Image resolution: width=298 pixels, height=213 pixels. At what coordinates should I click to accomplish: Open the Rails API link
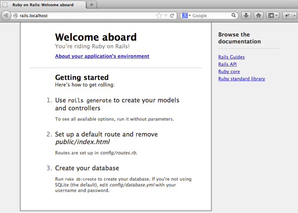click(227, 64)
